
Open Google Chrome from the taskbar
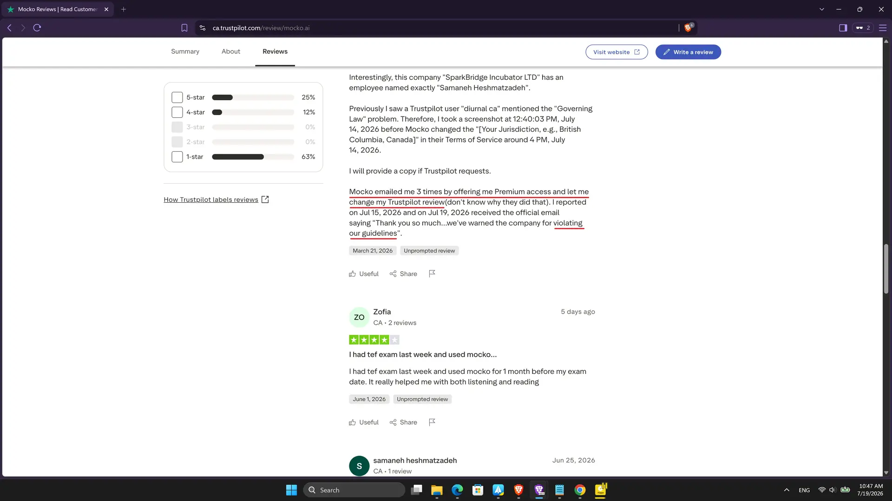click(580, 490)
